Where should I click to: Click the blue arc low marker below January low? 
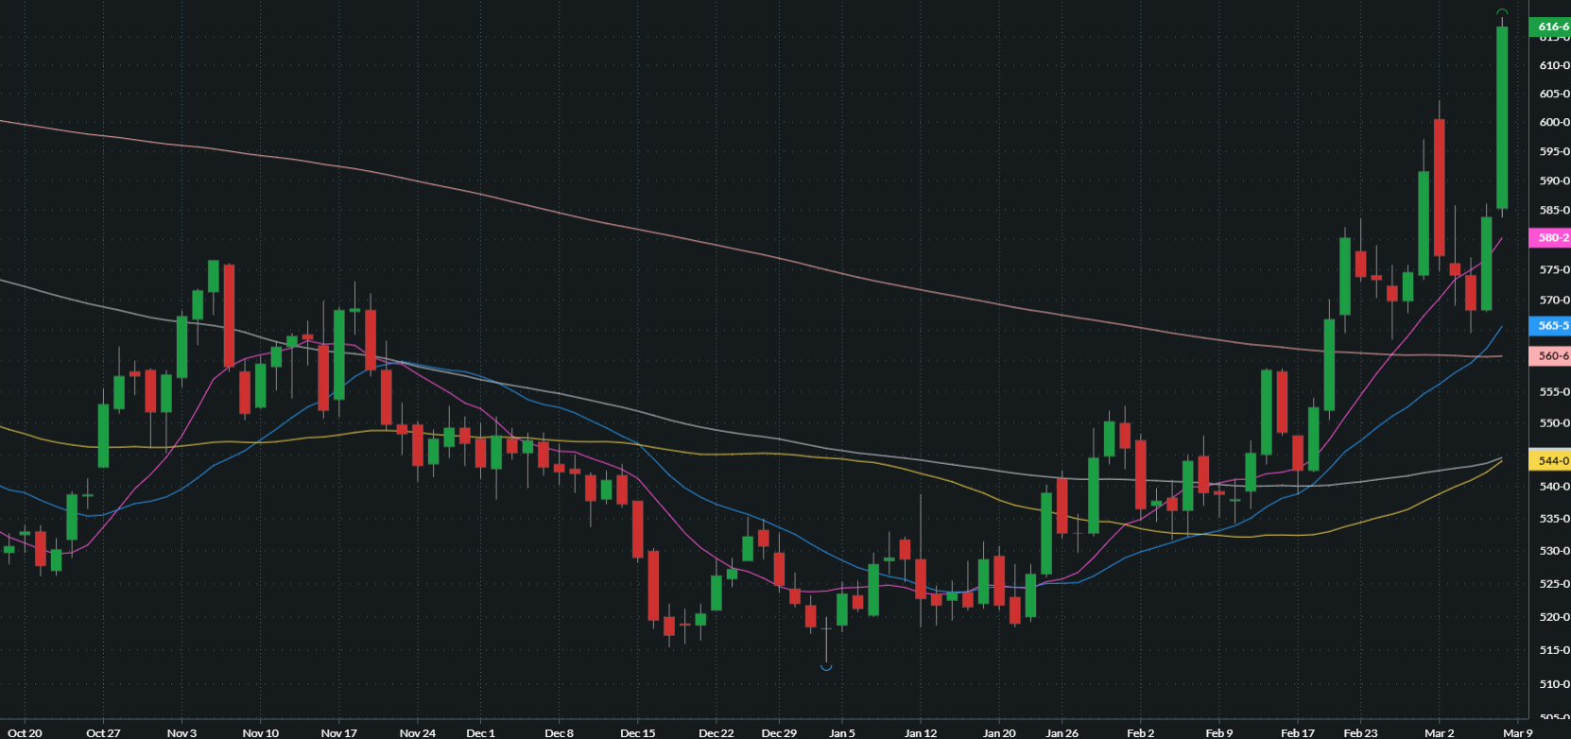click(826, 668)
